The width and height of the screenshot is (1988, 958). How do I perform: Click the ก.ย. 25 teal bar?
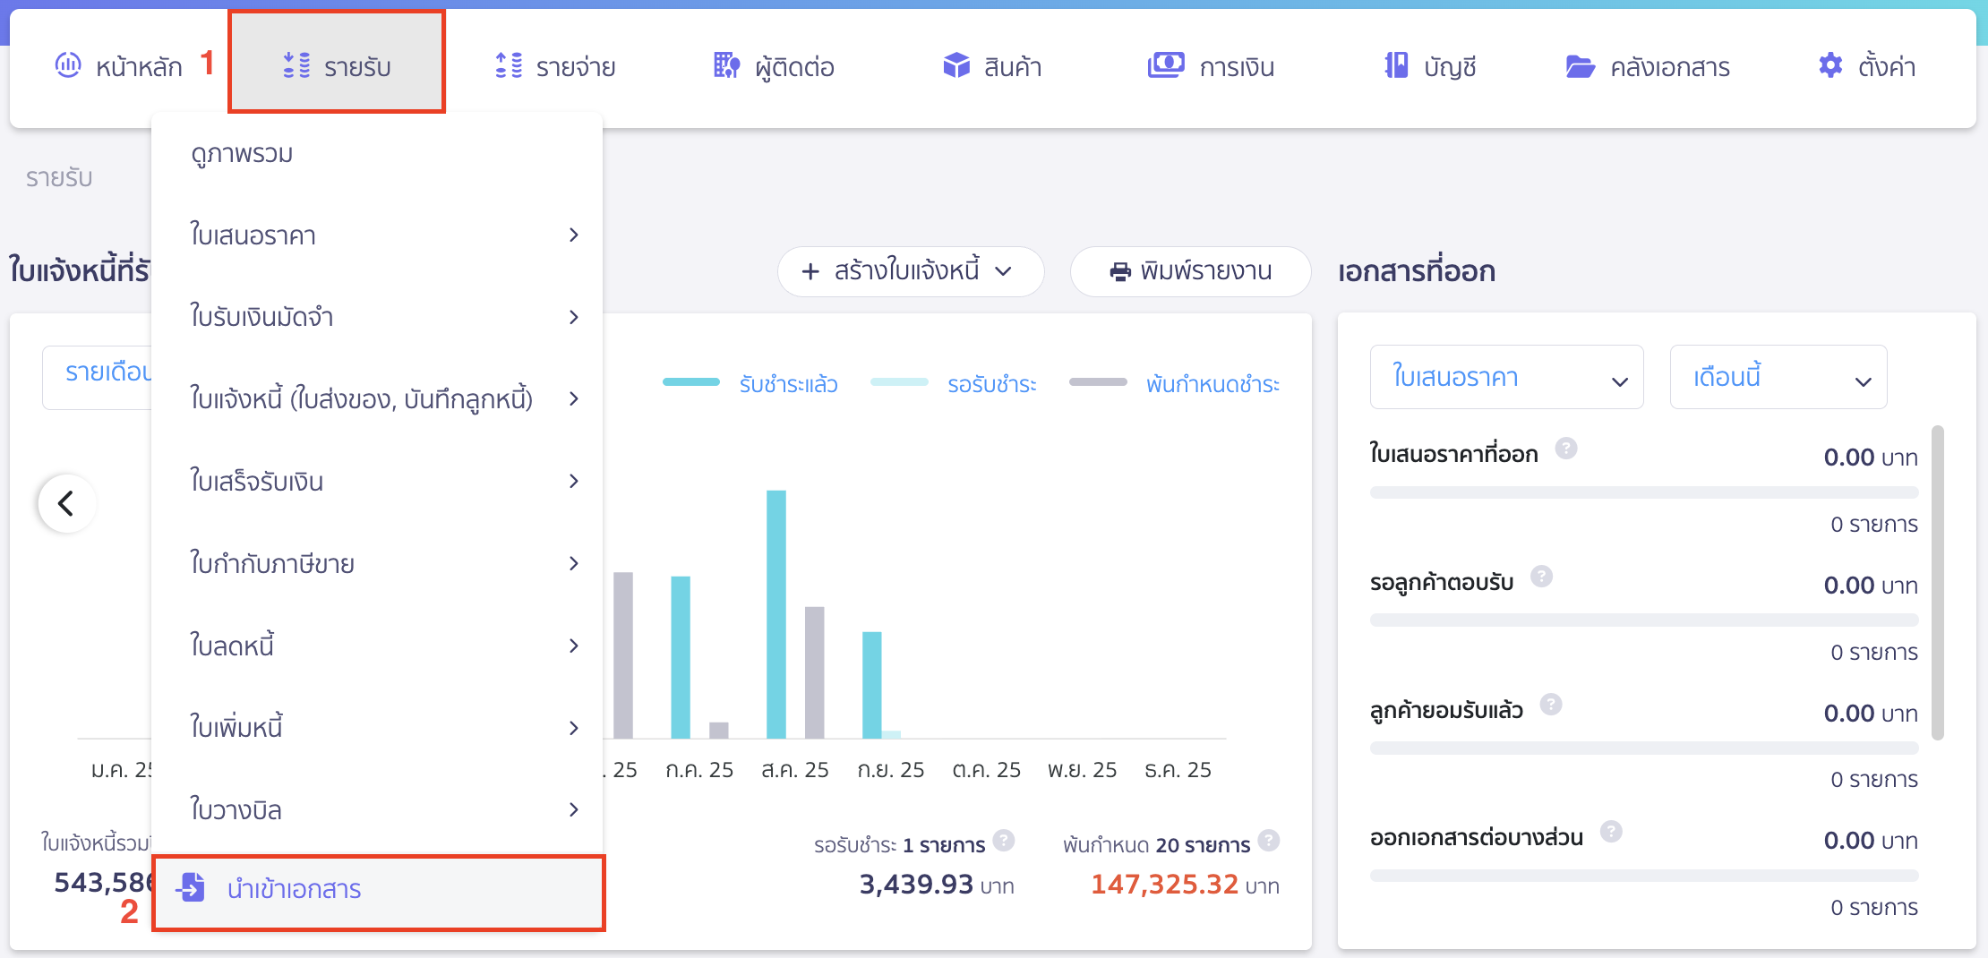pyautogui.click(x=871, y=685)
